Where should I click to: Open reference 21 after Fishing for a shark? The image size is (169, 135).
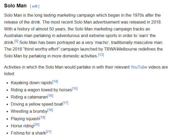point(49,132)
